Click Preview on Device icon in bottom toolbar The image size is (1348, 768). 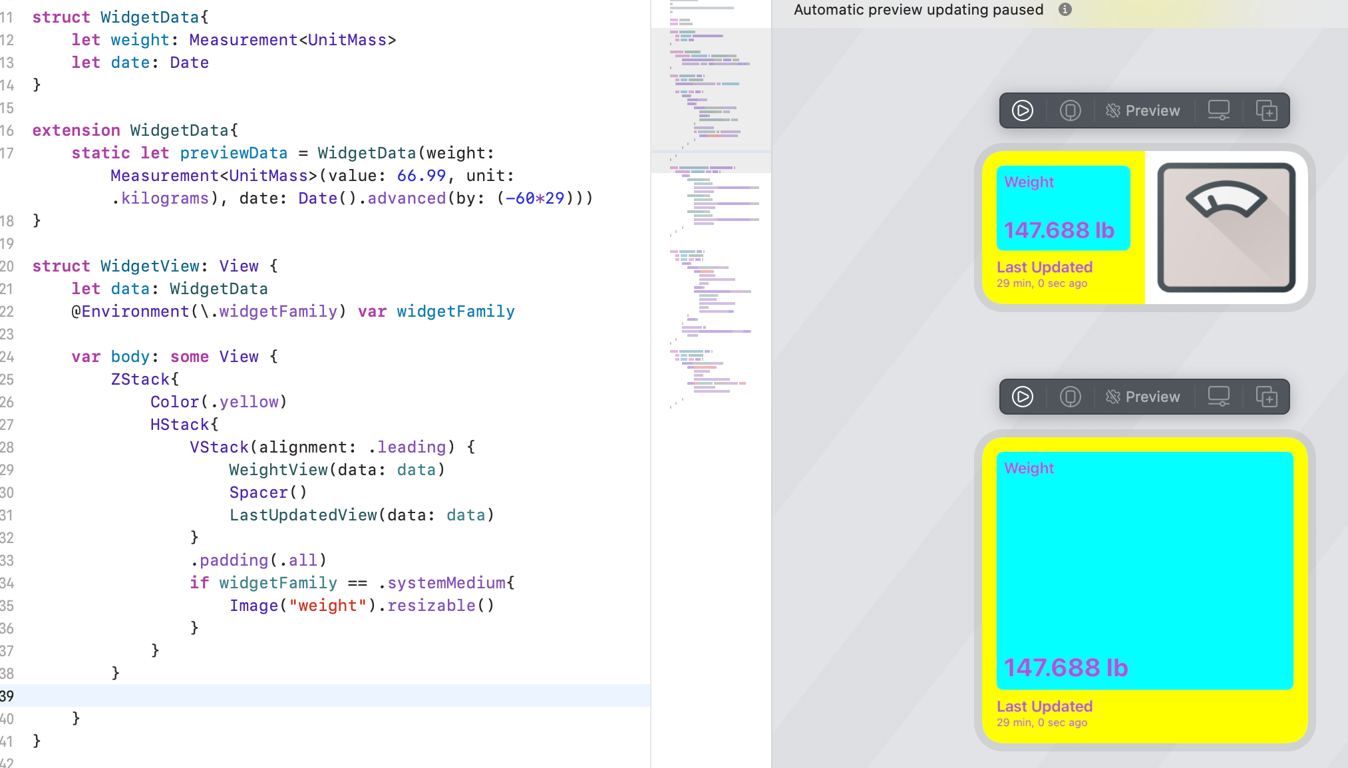pyautogui.click(x=1070, y=397)
